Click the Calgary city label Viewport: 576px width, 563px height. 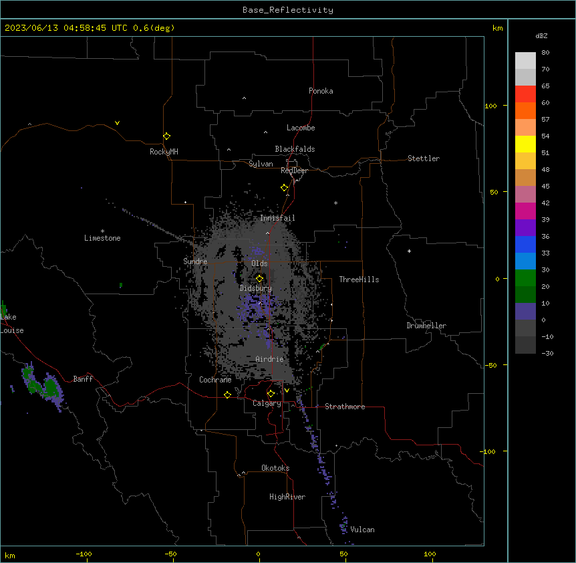coord(267,403)
